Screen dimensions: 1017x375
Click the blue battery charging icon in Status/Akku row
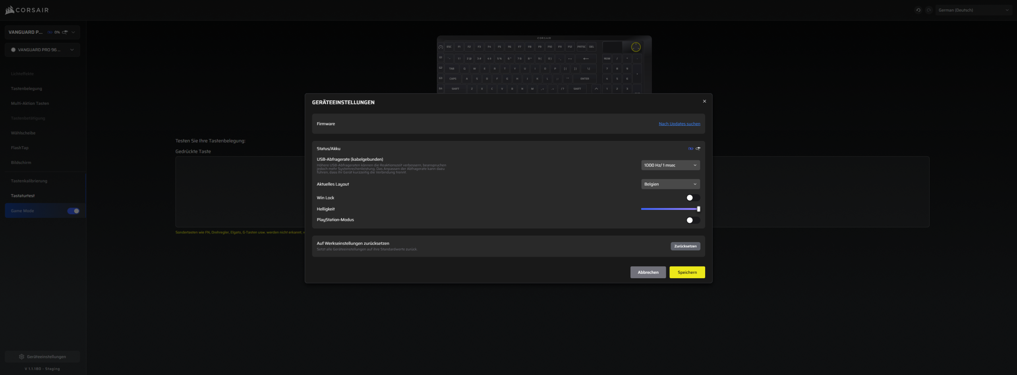point(690,149)
